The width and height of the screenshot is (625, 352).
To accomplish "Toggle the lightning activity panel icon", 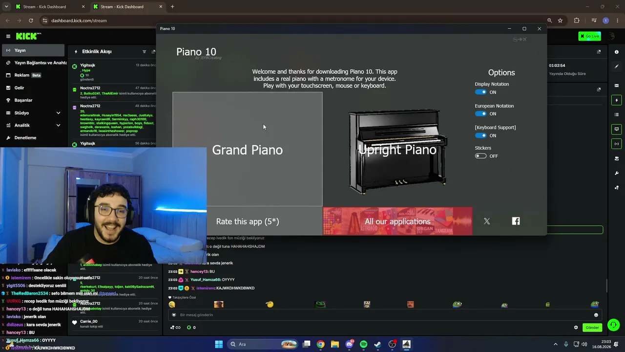I will (617, 100).
